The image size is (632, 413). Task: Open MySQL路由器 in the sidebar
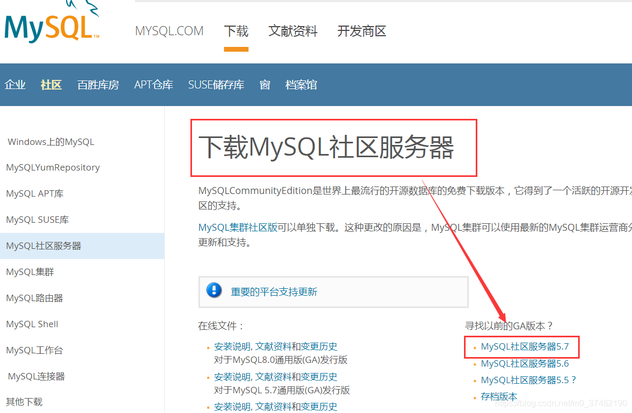click(x=35, y=298)
